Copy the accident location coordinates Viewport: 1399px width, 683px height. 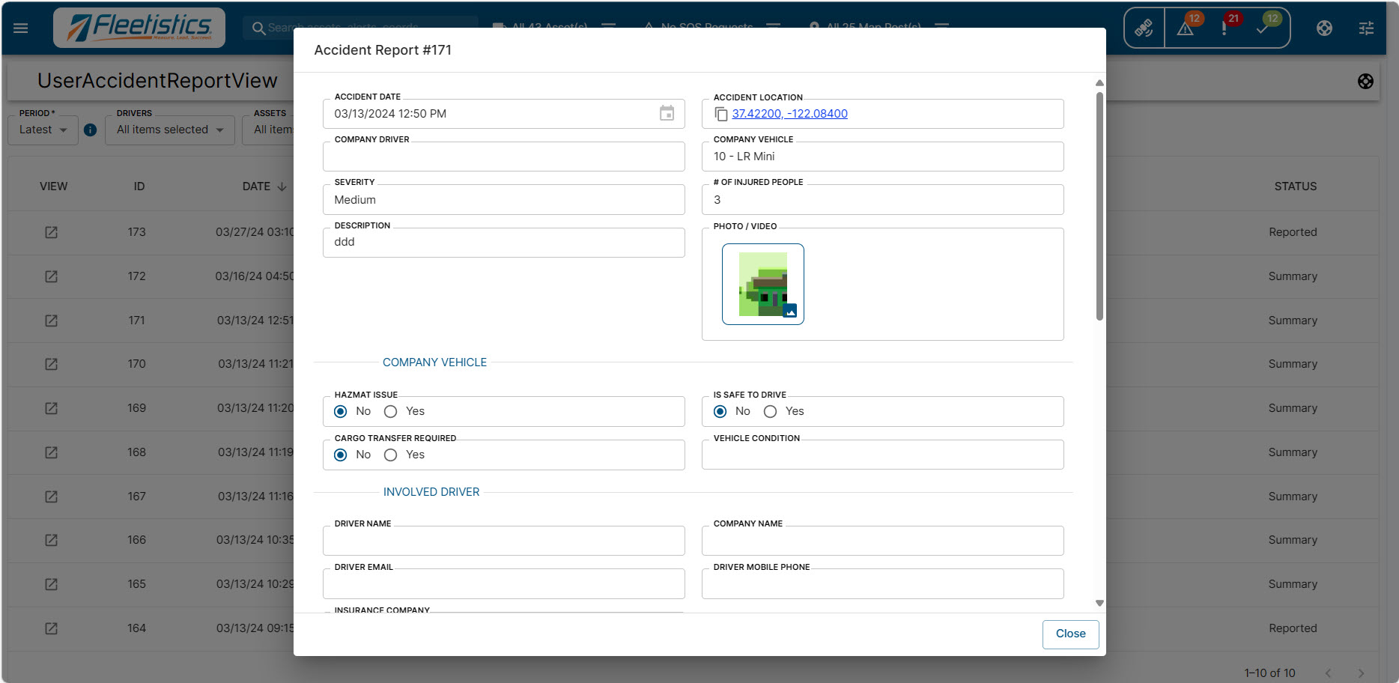click(720, 114)
